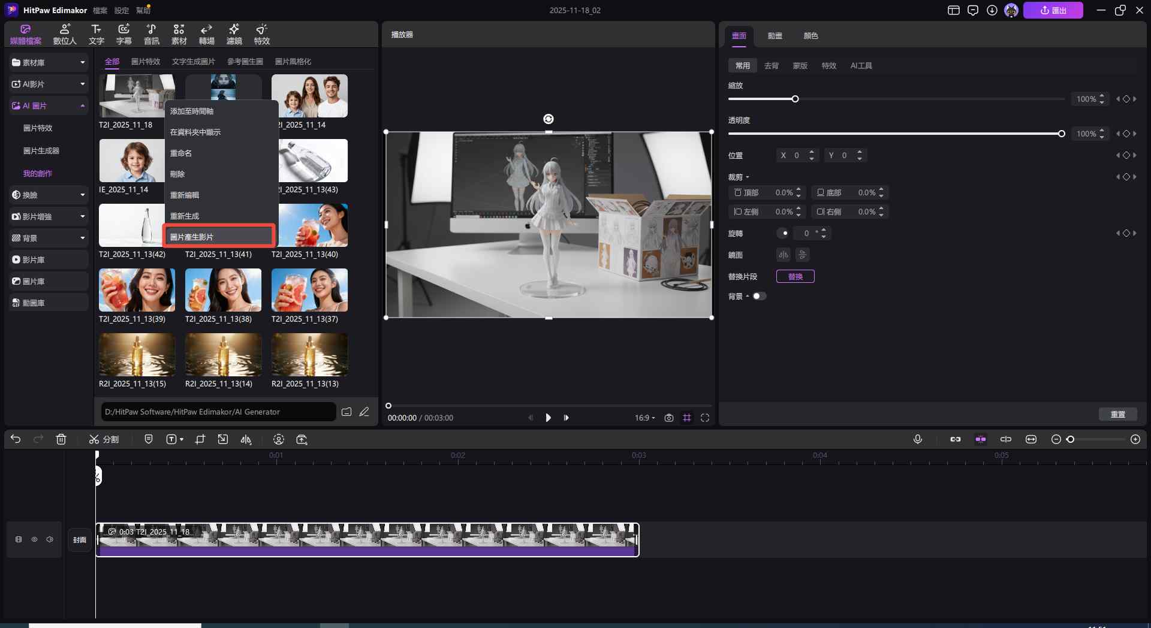The image size is (1151, 628).
Task: Open folder icon beside file path
Action: click(346, 412)
